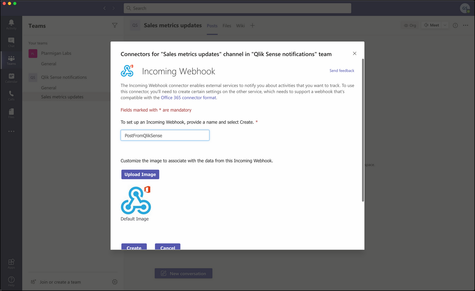The image size is (475, 291).
Task: Click the Send feedback link
Action: coord(341,71)
